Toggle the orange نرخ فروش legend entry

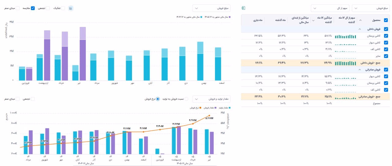pyautogui.click(x=195, y=108)
